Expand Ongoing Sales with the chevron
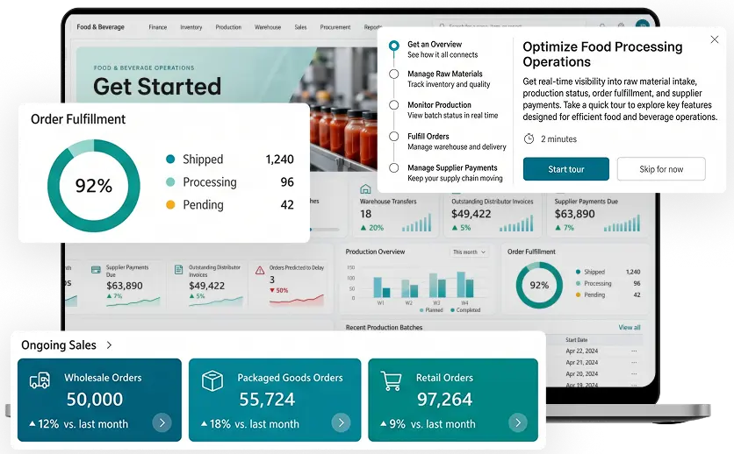 point(109,345)
